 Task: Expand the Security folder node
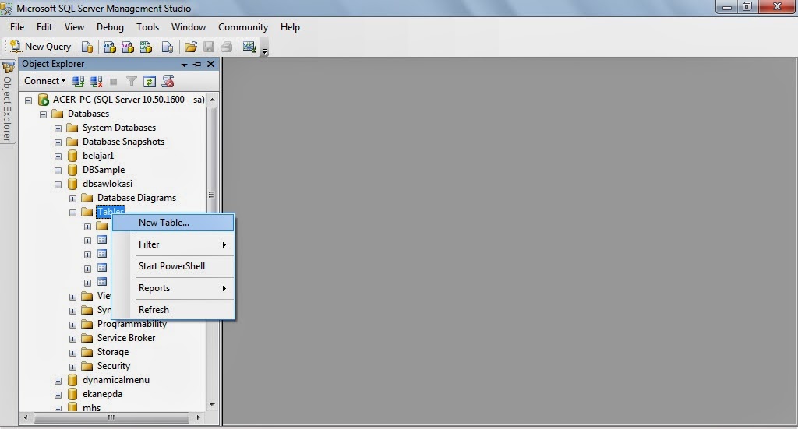(72, 367)
